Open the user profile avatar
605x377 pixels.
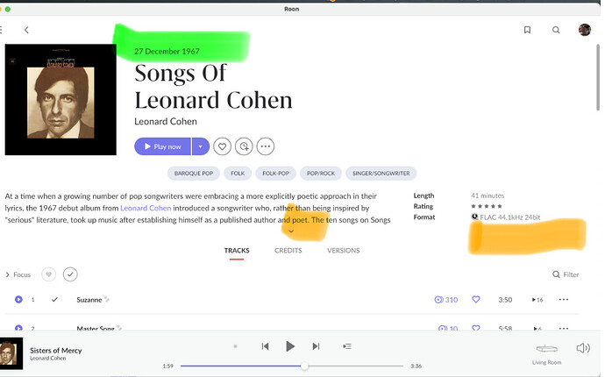(x=585, y=30)
